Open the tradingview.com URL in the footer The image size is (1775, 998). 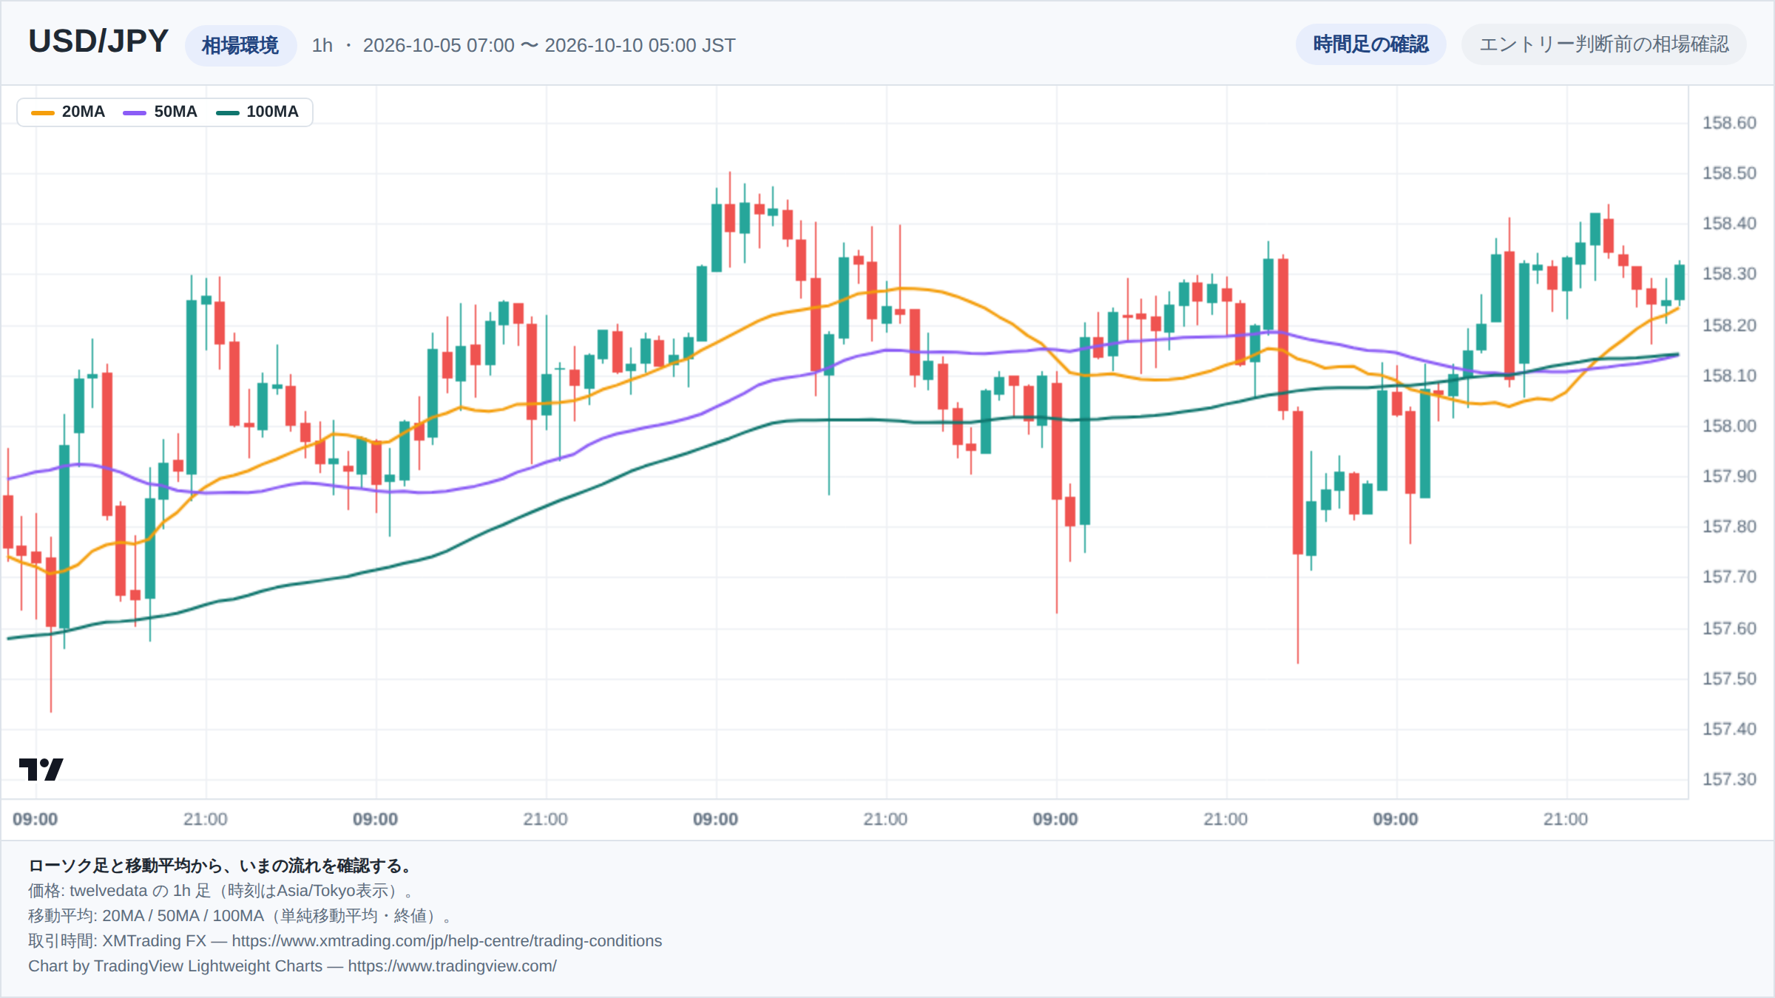(452, 965)
